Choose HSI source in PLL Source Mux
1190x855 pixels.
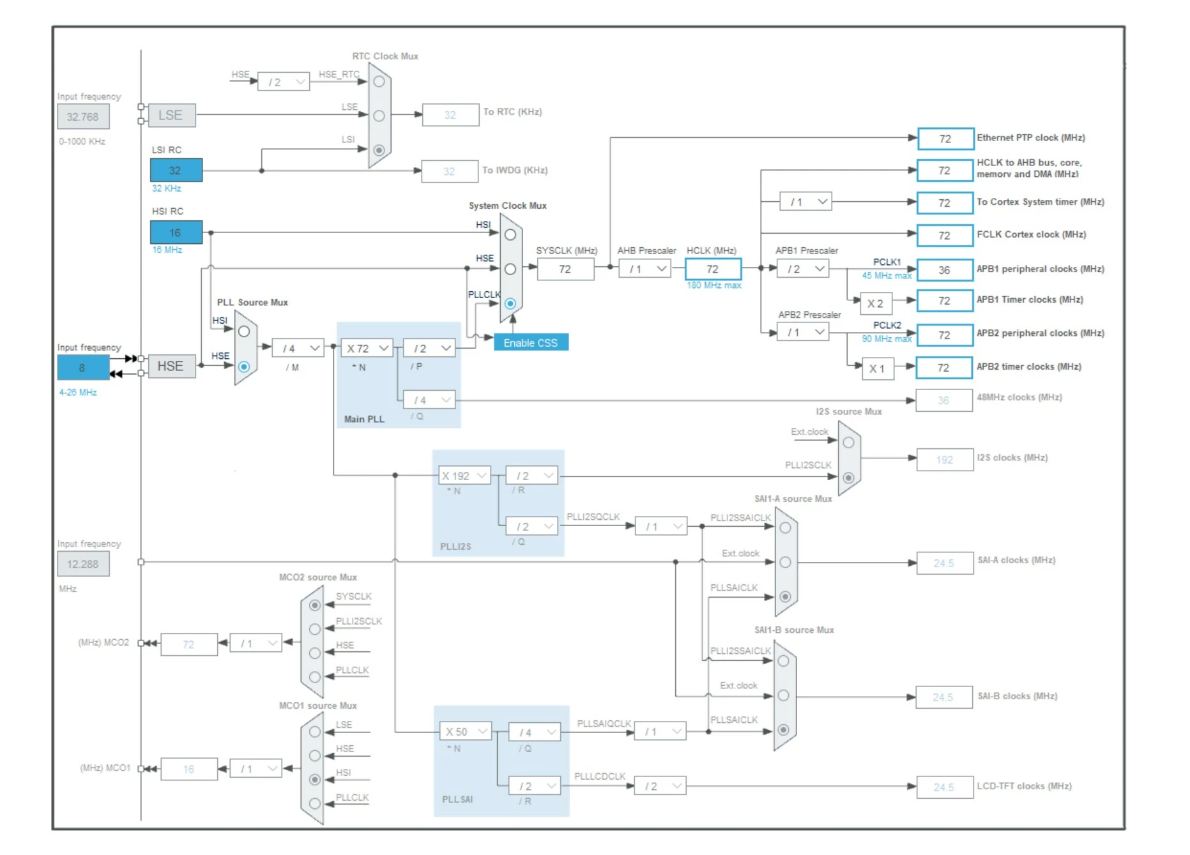pyautogui.click(x=244, y=331)
